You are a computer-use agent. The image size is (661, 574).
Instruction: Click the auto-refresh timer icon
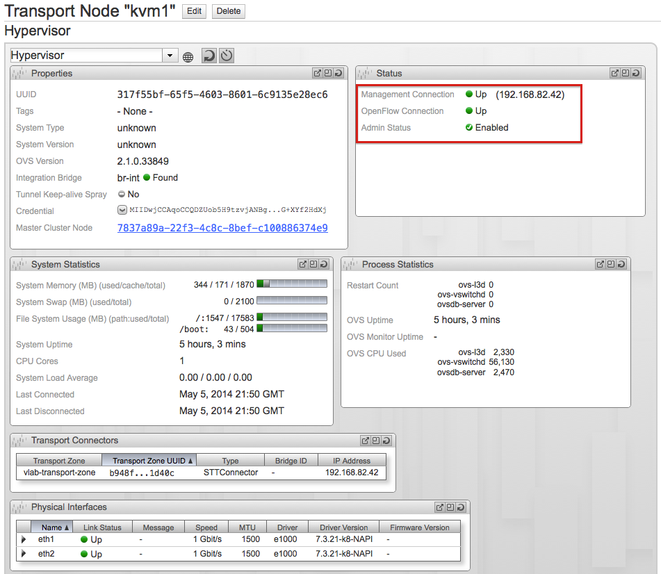coord(227,56)
